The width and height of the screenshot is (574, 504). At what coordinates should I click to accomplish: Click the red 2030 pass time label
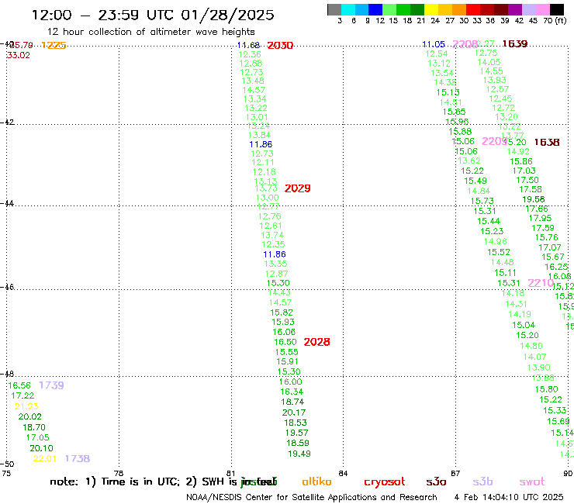tap(280, 46)
